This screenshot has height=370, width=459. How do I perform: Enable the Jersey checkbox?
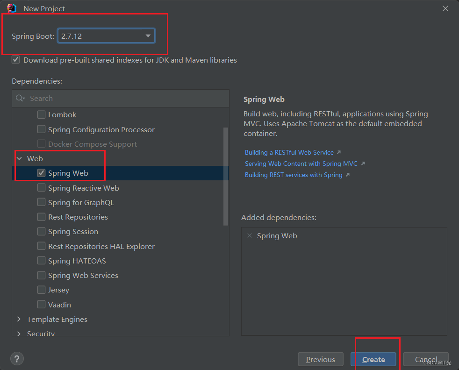pos(41,290)
